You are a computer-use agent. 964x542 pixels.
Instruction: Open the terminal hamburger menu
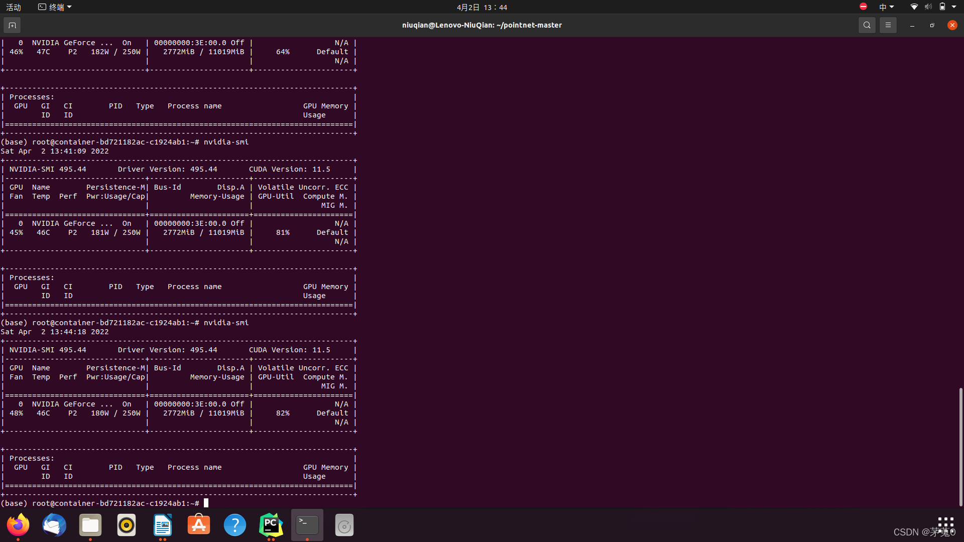click(x=888, y=25)
